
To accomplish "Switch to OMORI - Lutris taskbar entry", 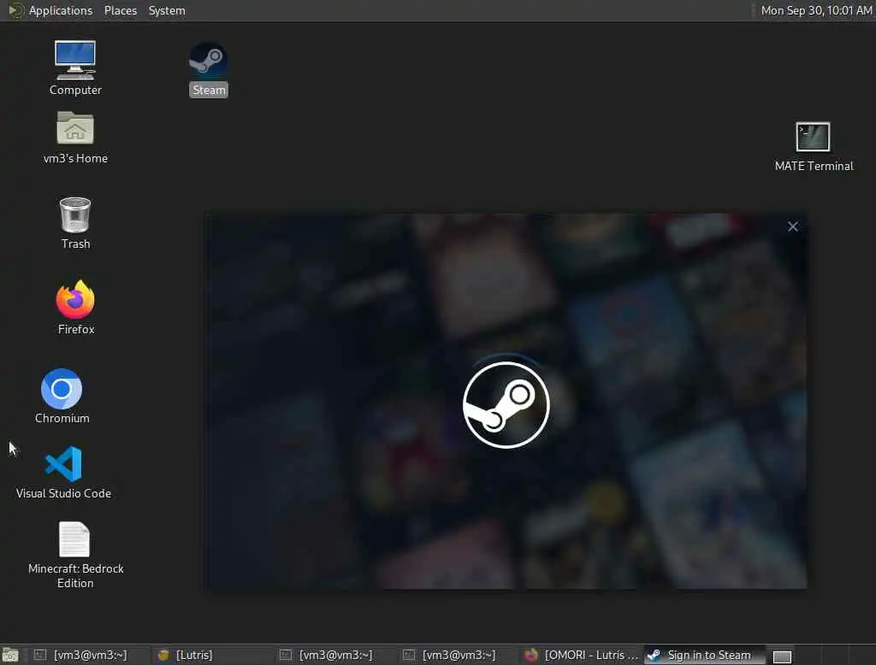I will [x=581, y=655].
